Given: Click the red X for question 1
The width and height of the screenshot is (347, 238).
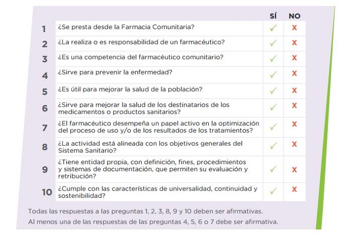Looking at the screenshot, I should click(294, 28).
